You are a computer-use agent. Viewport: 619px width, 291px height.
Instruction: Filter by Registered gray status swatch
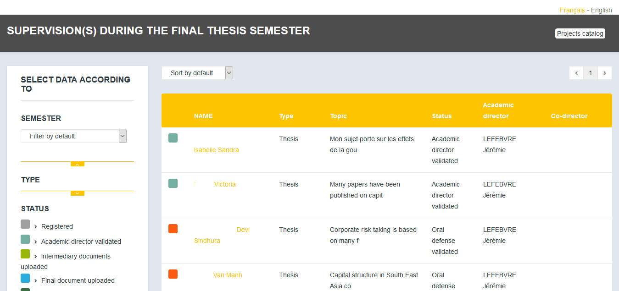click(25, 224)
